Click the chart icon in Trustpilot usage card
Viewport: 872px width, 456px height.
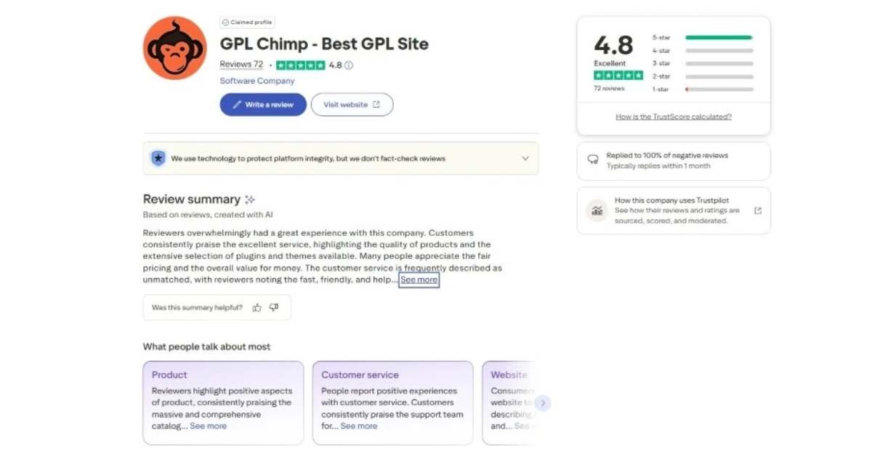[x=597, y=211]
